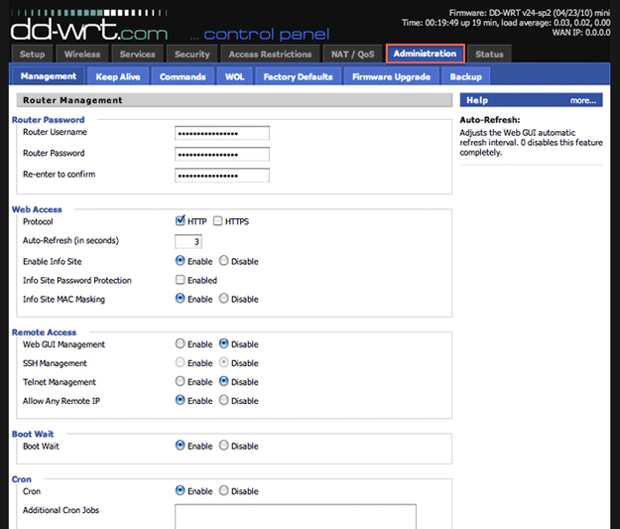The width and height of the screenshot is (620, 529).
Task: Select Enable for SSH Management
Action: coord(180,362)
